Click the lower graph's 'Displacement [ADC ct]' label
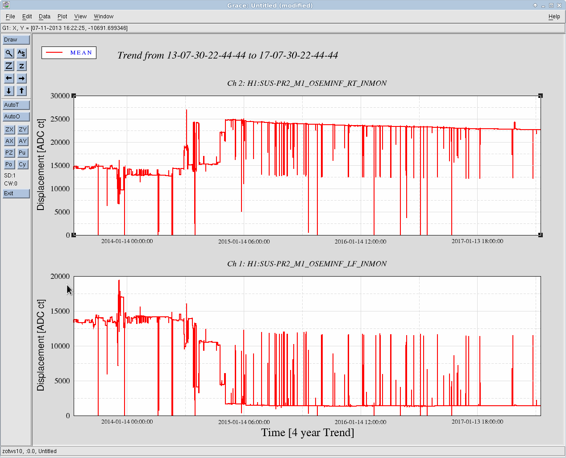Viewport: 566px width, 458px height. pyautogui.click(x=41, y=345)
